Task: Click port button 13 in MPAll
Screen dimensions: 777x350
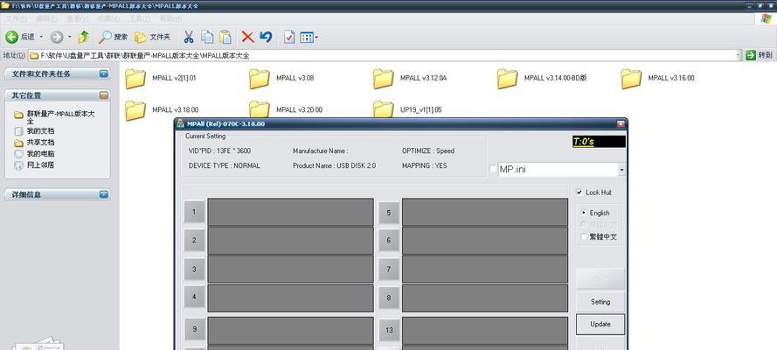Action: [388, 330]
